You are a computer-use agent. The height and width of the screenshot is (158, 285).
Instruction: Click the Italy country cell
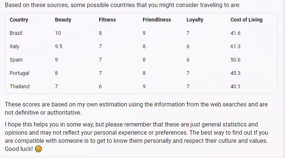(x=14, y=46)
